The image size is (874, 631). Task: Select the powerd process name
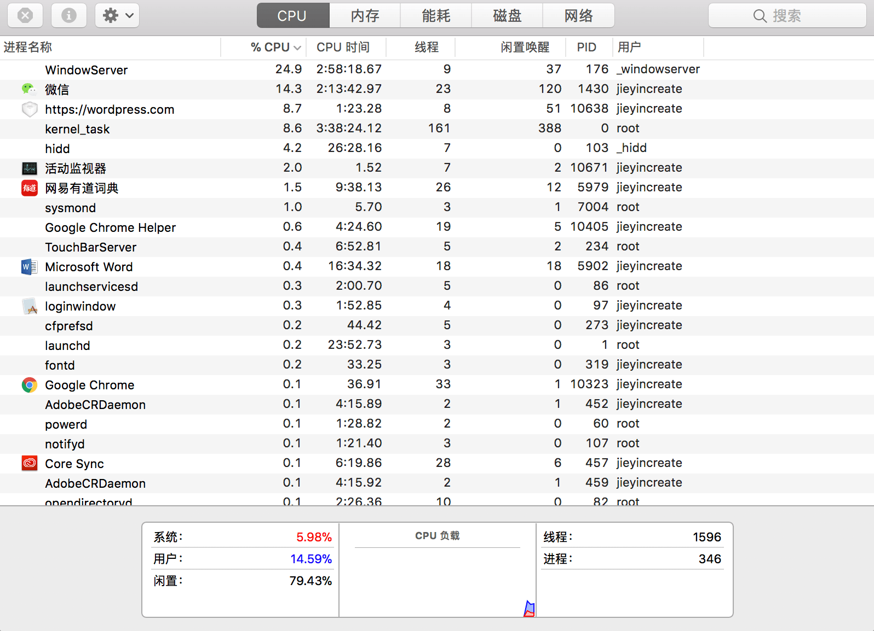click(x=66, y=424)
